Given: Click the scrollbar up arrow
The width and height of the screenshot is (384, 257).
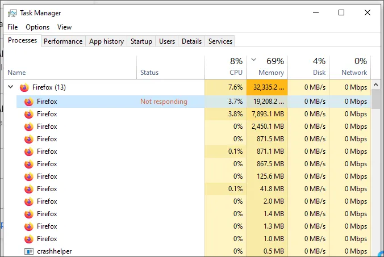Looking at the screenshot, I should (x=375, y=85).
